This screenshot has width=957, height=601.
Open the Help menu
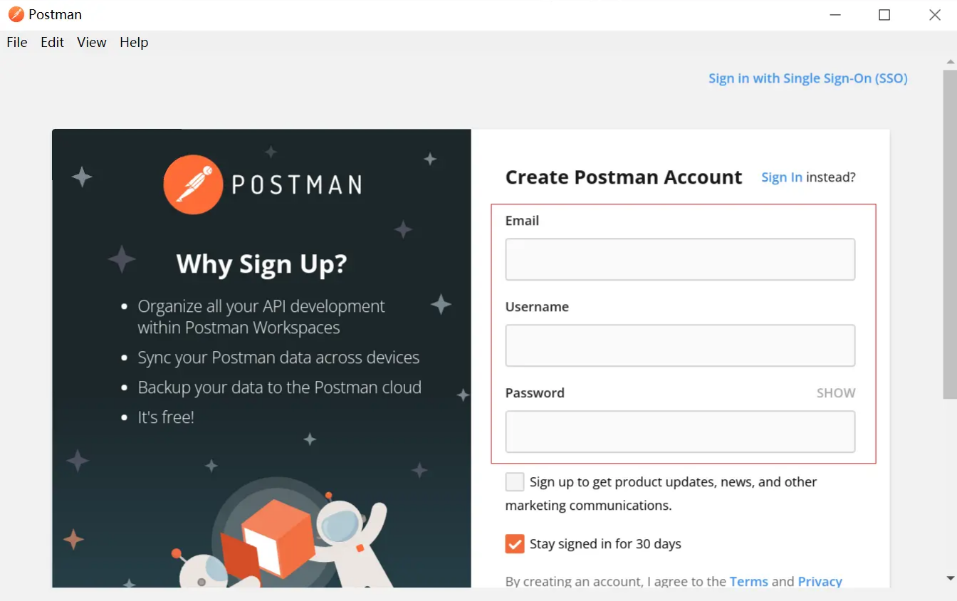point(134,42)
